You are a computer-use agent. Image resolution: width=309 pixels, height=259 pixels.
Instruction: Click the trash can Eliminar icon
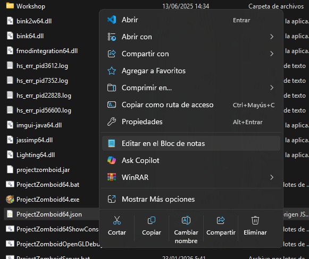point(255,220)
